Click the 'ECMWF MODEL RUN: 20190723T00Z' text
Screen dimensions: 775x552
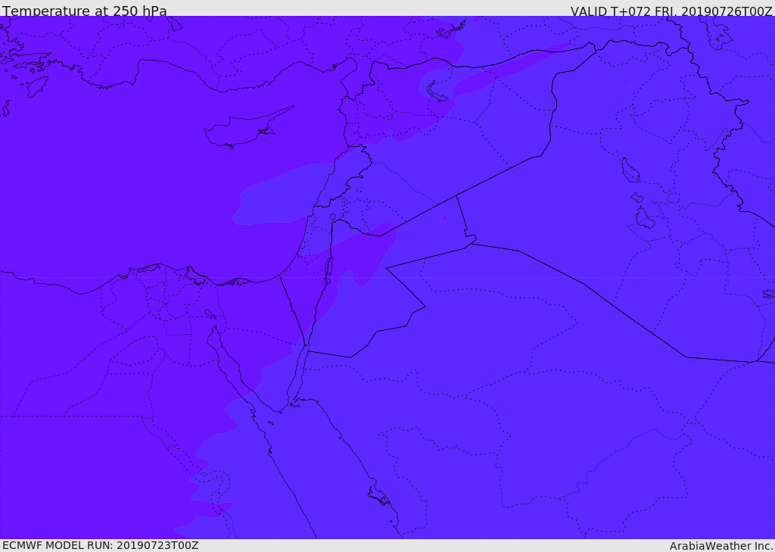(101, 545)
